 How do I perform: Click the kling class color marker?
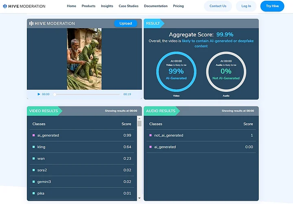[x=34, y=147]
